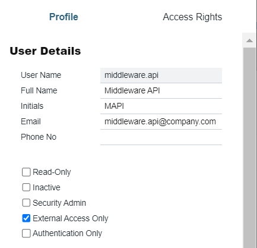257x248 pixels.
Task: Switch to the Profile tab
Action: (64, 17)
